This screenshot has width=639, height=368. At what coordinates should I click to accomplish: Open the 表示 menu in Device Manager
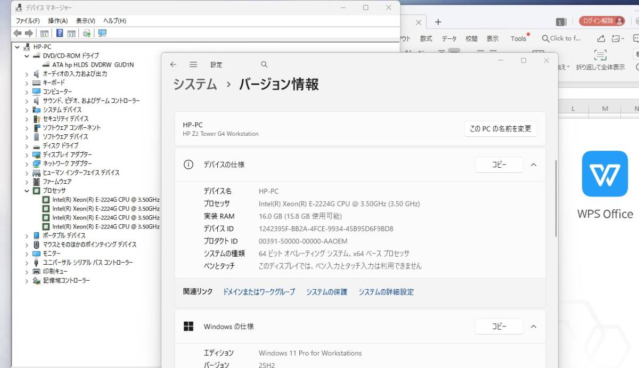[x=85, y=20]
